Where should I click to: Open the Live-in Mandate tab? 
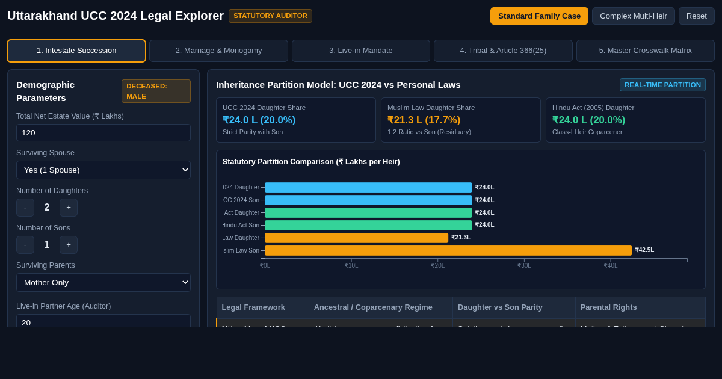pos(361,51)
